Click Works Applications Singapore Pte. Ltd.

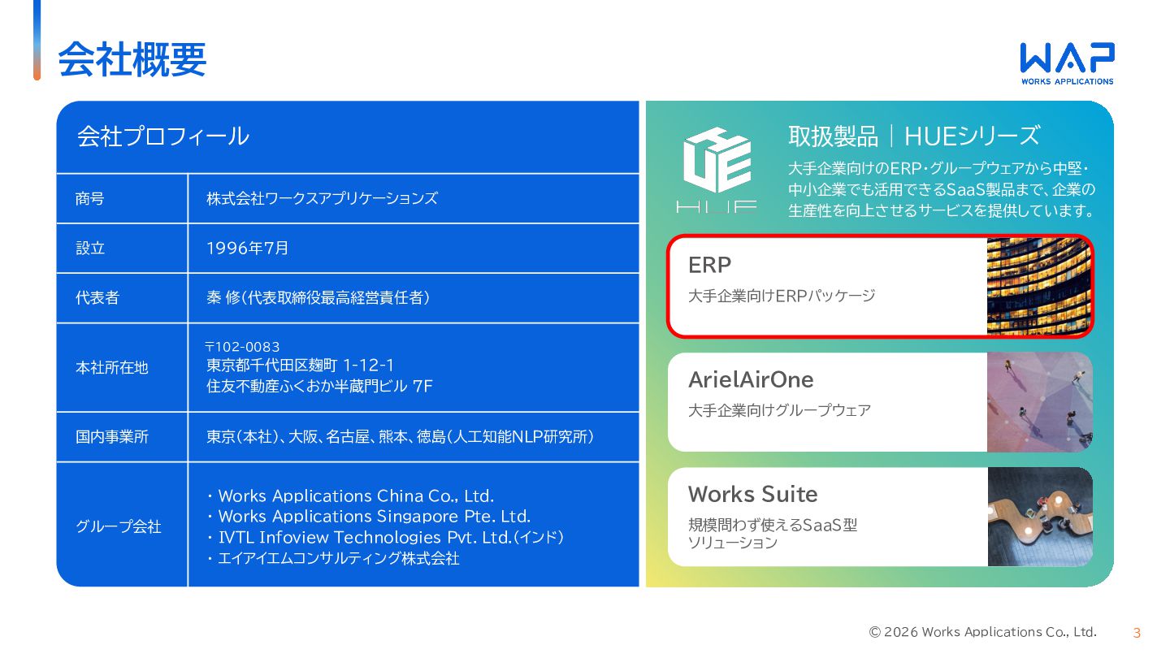(x=374, y=517)
